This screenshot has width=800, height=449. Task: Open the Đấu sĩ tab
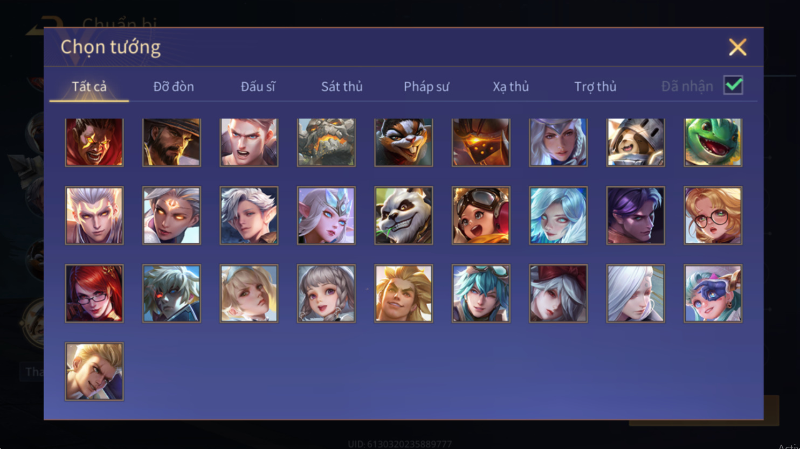[258, 86]
